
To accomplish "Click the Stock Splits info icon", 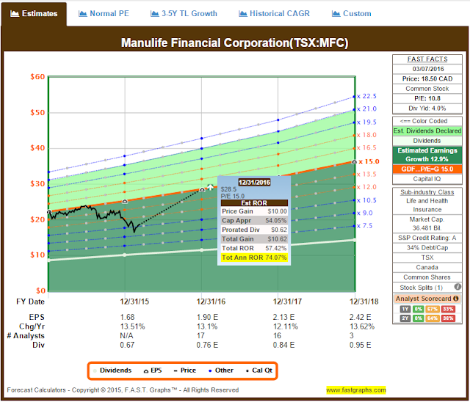I will tap(458, 287).
